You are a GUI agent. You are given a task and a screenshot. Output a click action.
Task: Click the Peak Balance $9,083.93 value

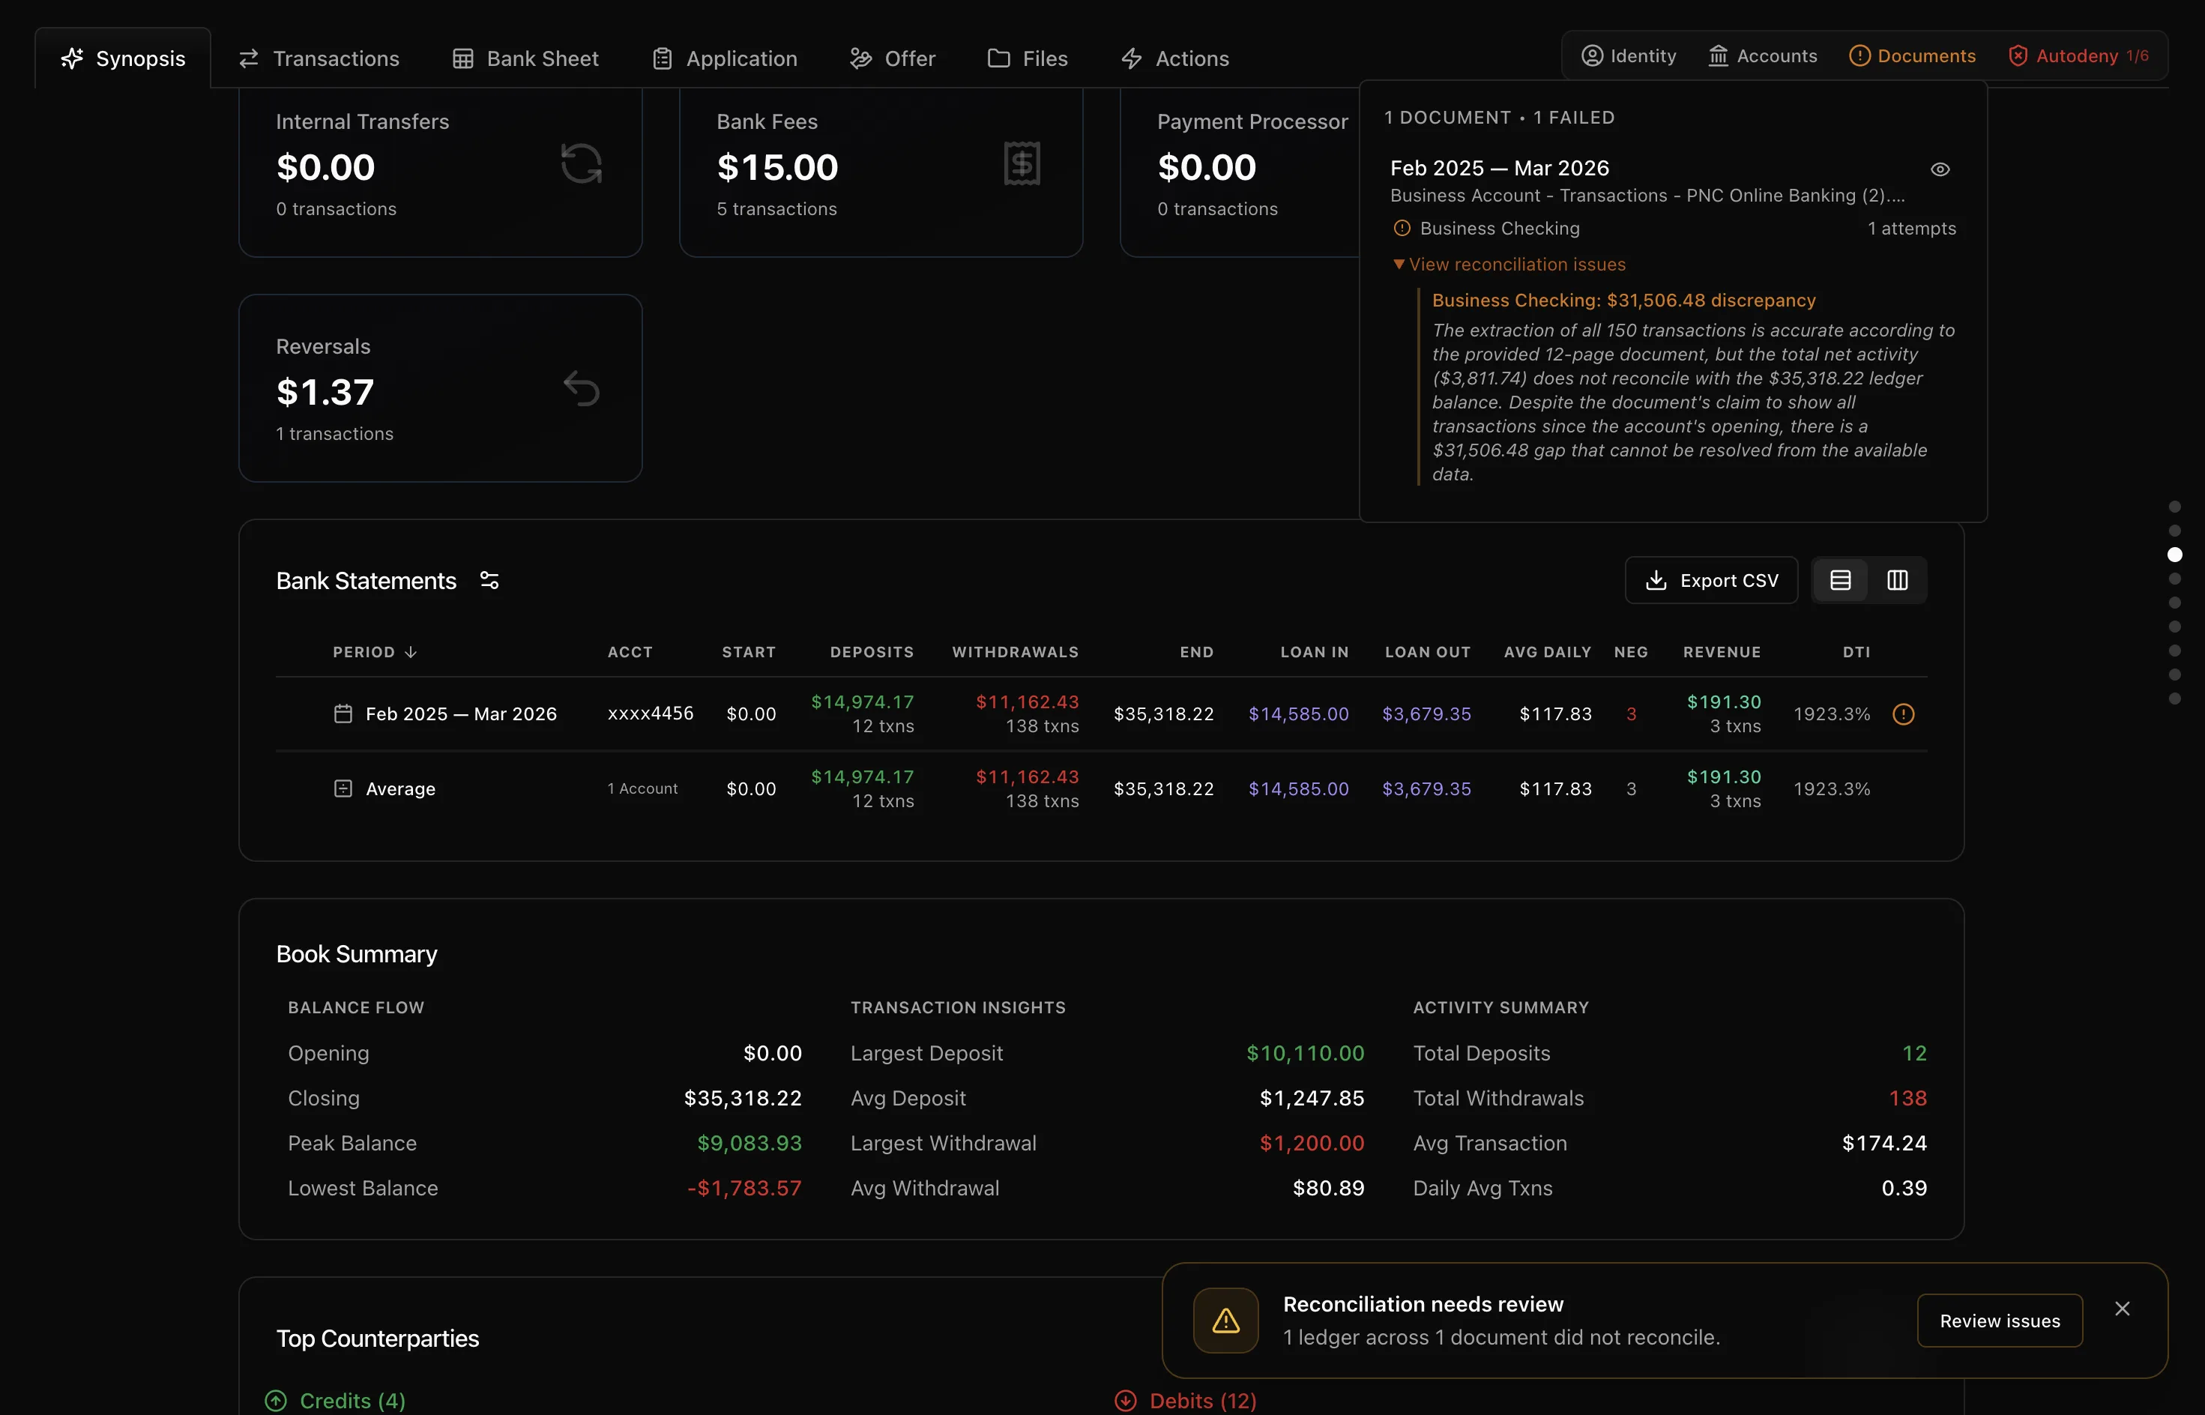coord(749,1143)
